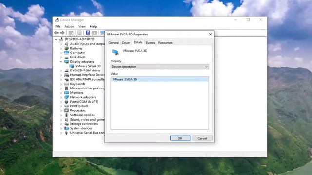
Task: Click the Human Interface Devices icon
Action: 66,75
